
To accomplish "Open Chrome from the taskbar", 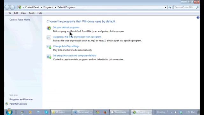I will 98,112.
